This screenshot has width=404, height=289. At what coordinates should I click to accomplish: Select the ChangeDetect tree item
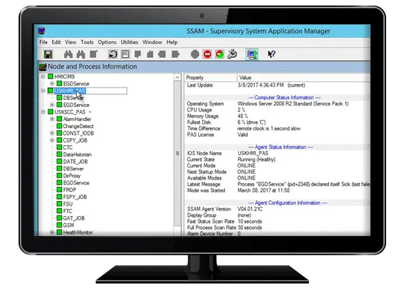point(78,126)
